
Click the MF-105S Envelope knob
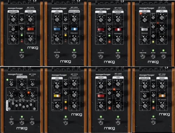click(11, 96)
